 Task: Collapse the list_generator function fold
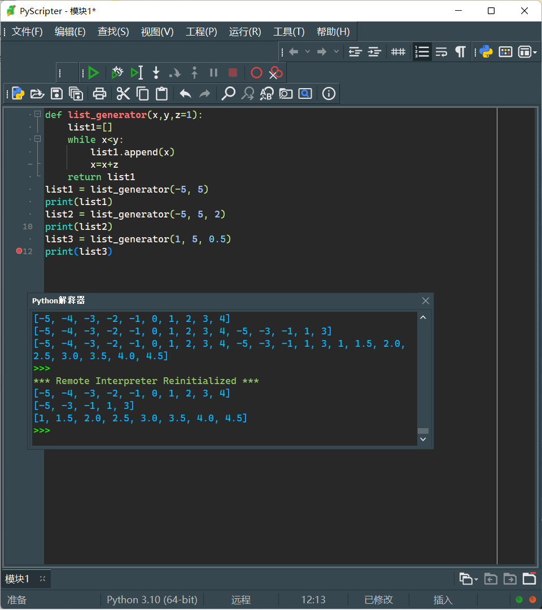tap(38, 114)
